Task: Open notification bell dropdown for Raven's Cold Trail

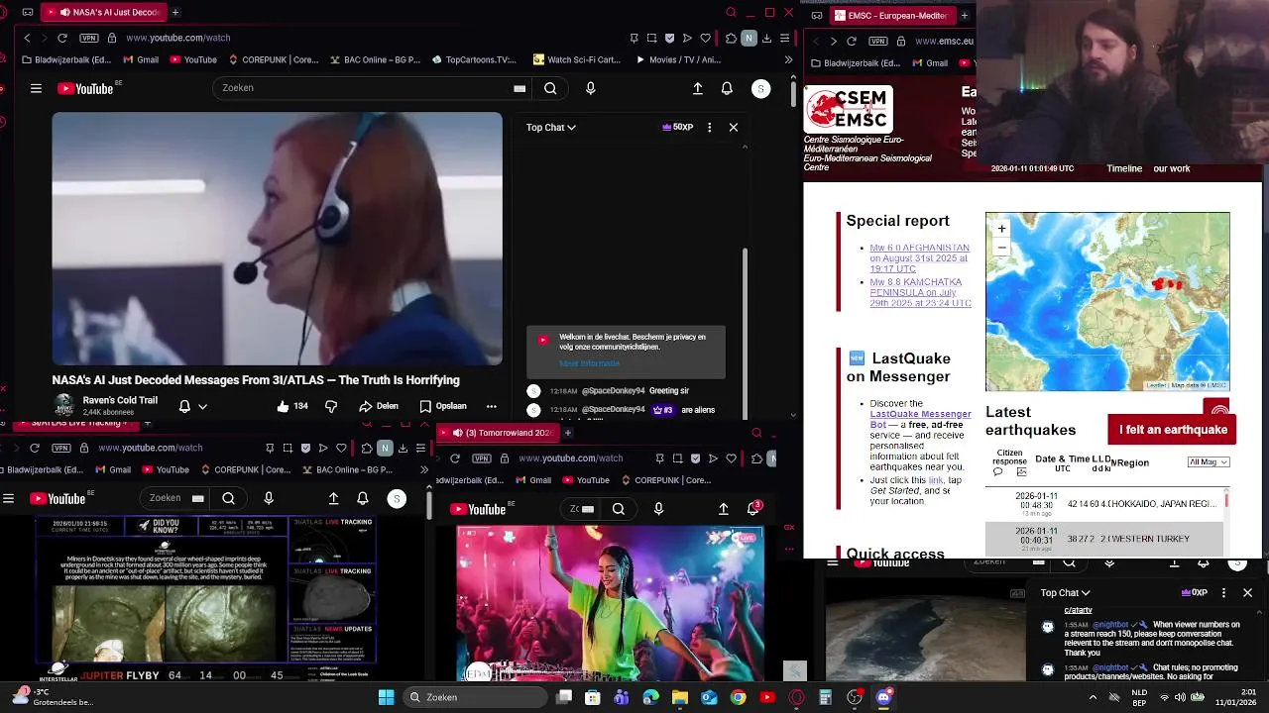Action: (x=192, y=406)
